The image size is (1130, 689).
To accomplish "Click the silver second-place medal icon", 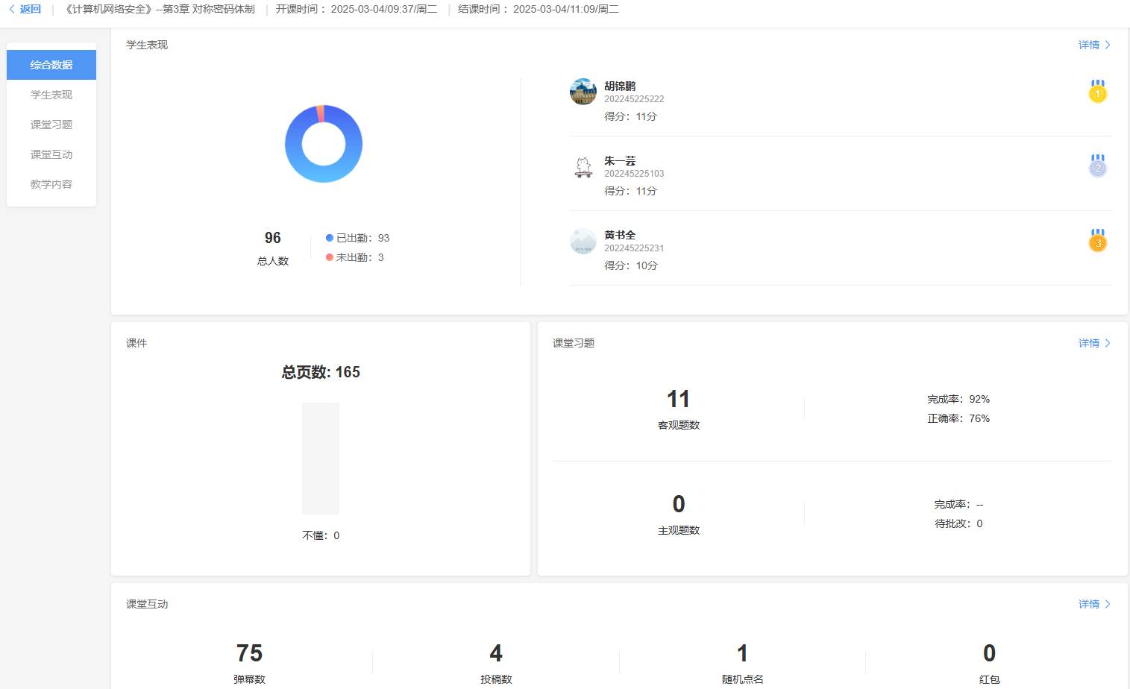I will coord(1097,166).
